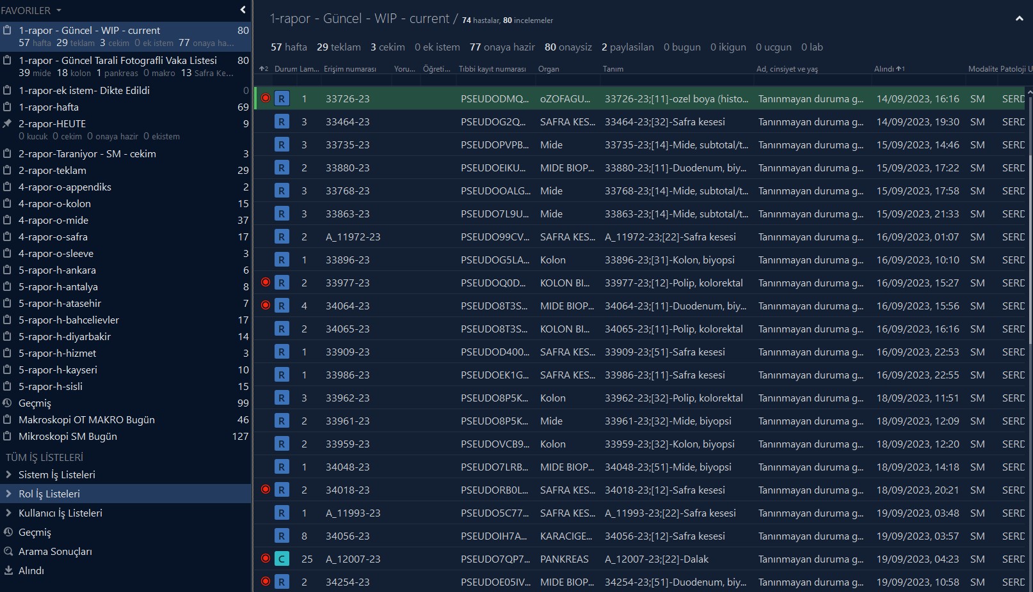Expand the Sistem İş Listeleri tree
This screenshot has height=592, width=1033.
pos(8,474)
